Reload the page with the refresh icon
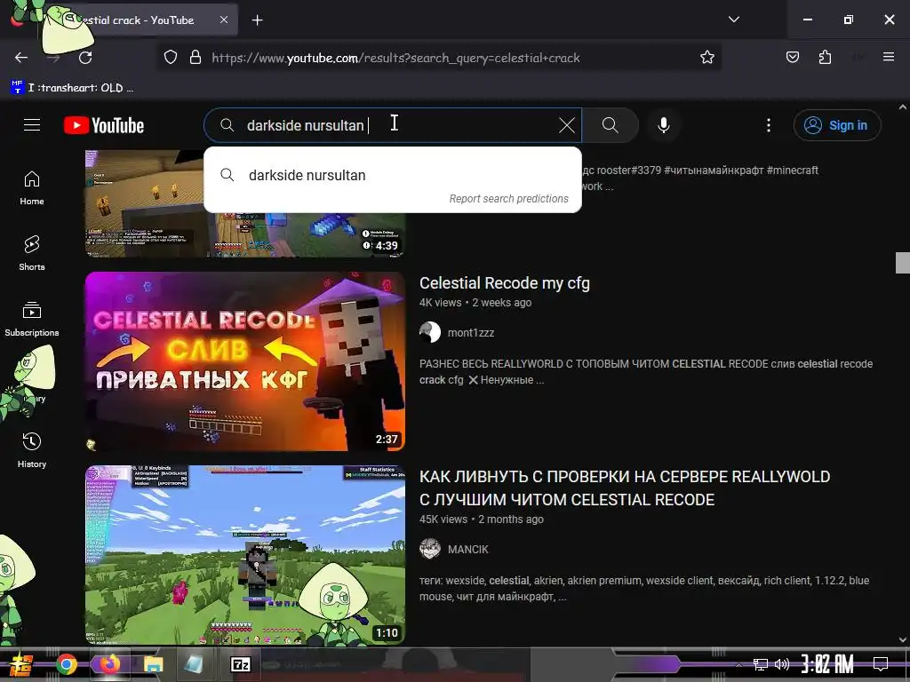The width and height of the screenshot is (910, 682). (85, 58)
